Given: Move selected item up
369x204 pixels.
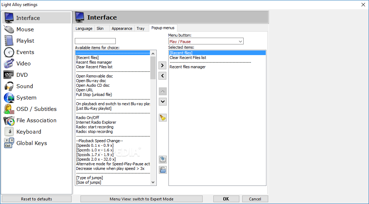Looking at the screenshot, I should [163, 91].
